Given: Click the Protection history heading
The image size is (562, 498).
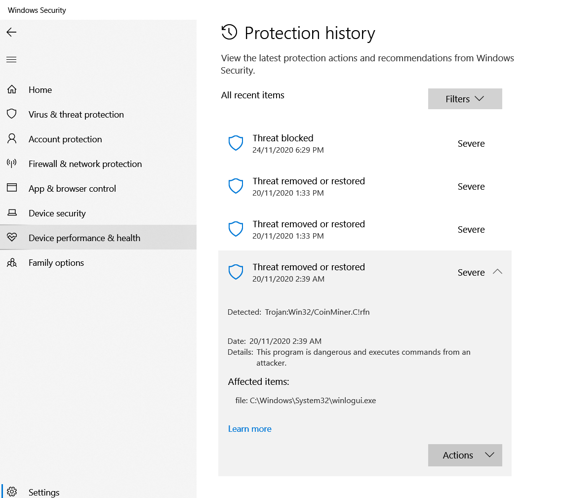Looking at the screenshot, I should click(310, 33).
